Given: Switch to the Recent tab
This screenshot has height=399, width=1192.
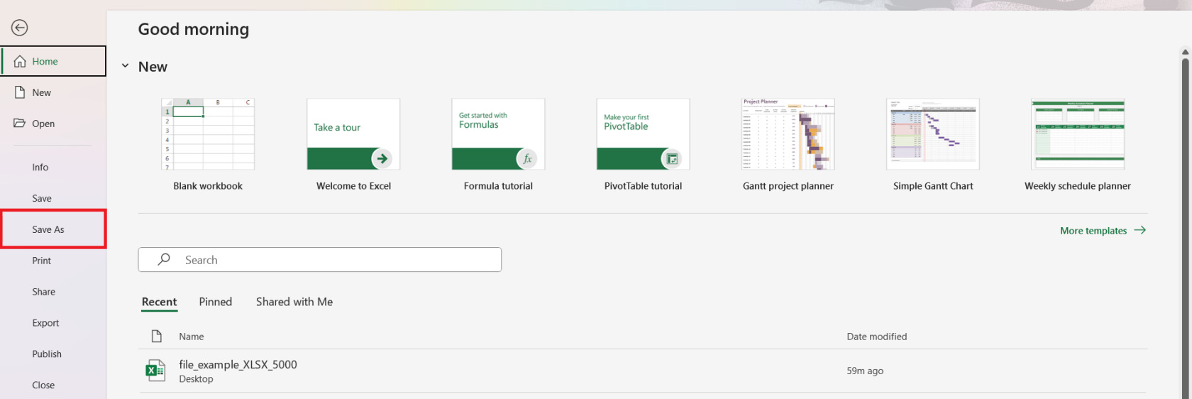Looking at the screenshot, I should pos(160,302).
